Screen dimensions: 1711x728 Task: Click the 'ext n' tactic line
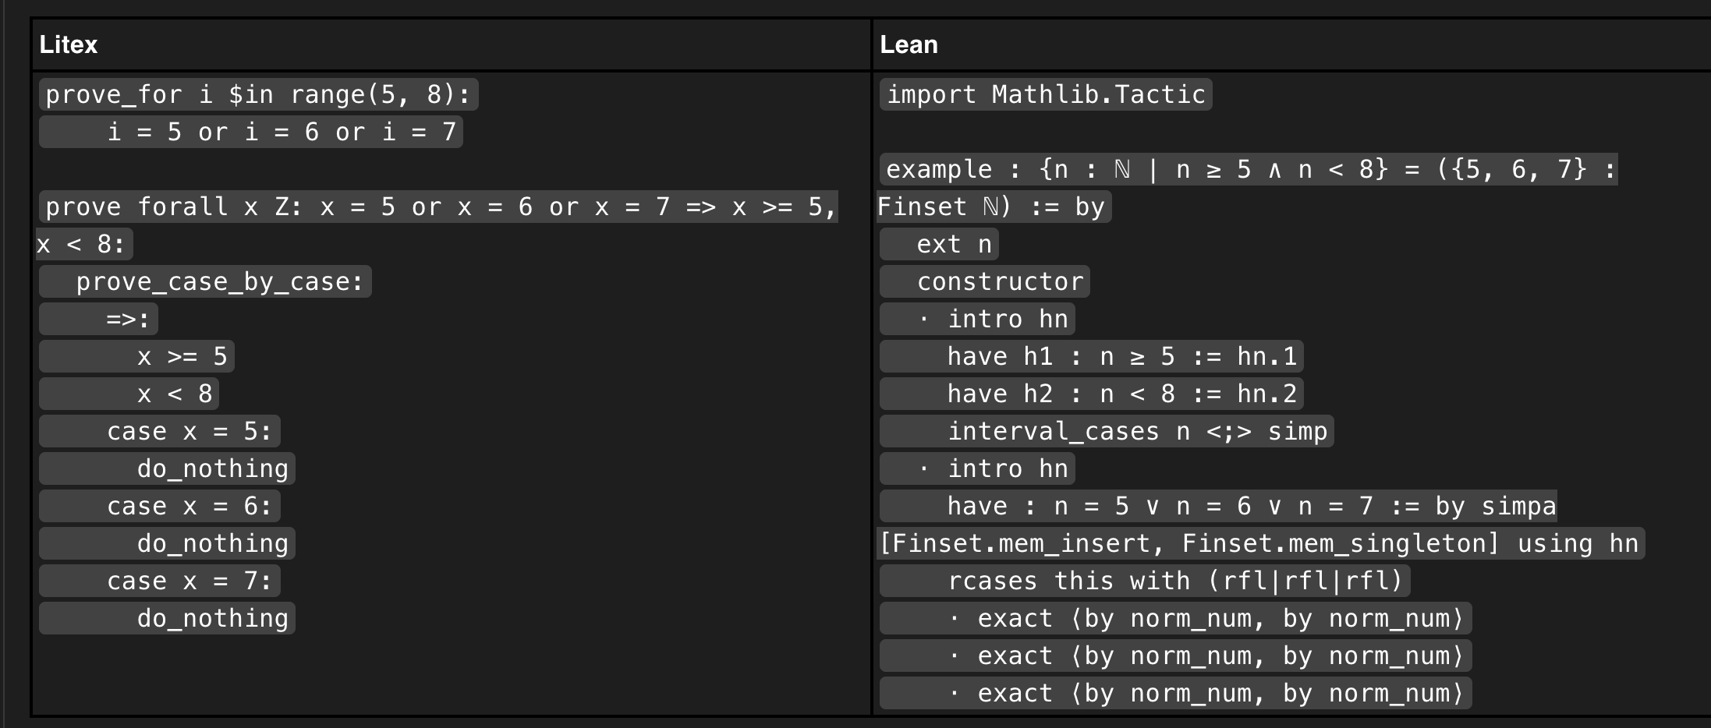pos(954,244)
